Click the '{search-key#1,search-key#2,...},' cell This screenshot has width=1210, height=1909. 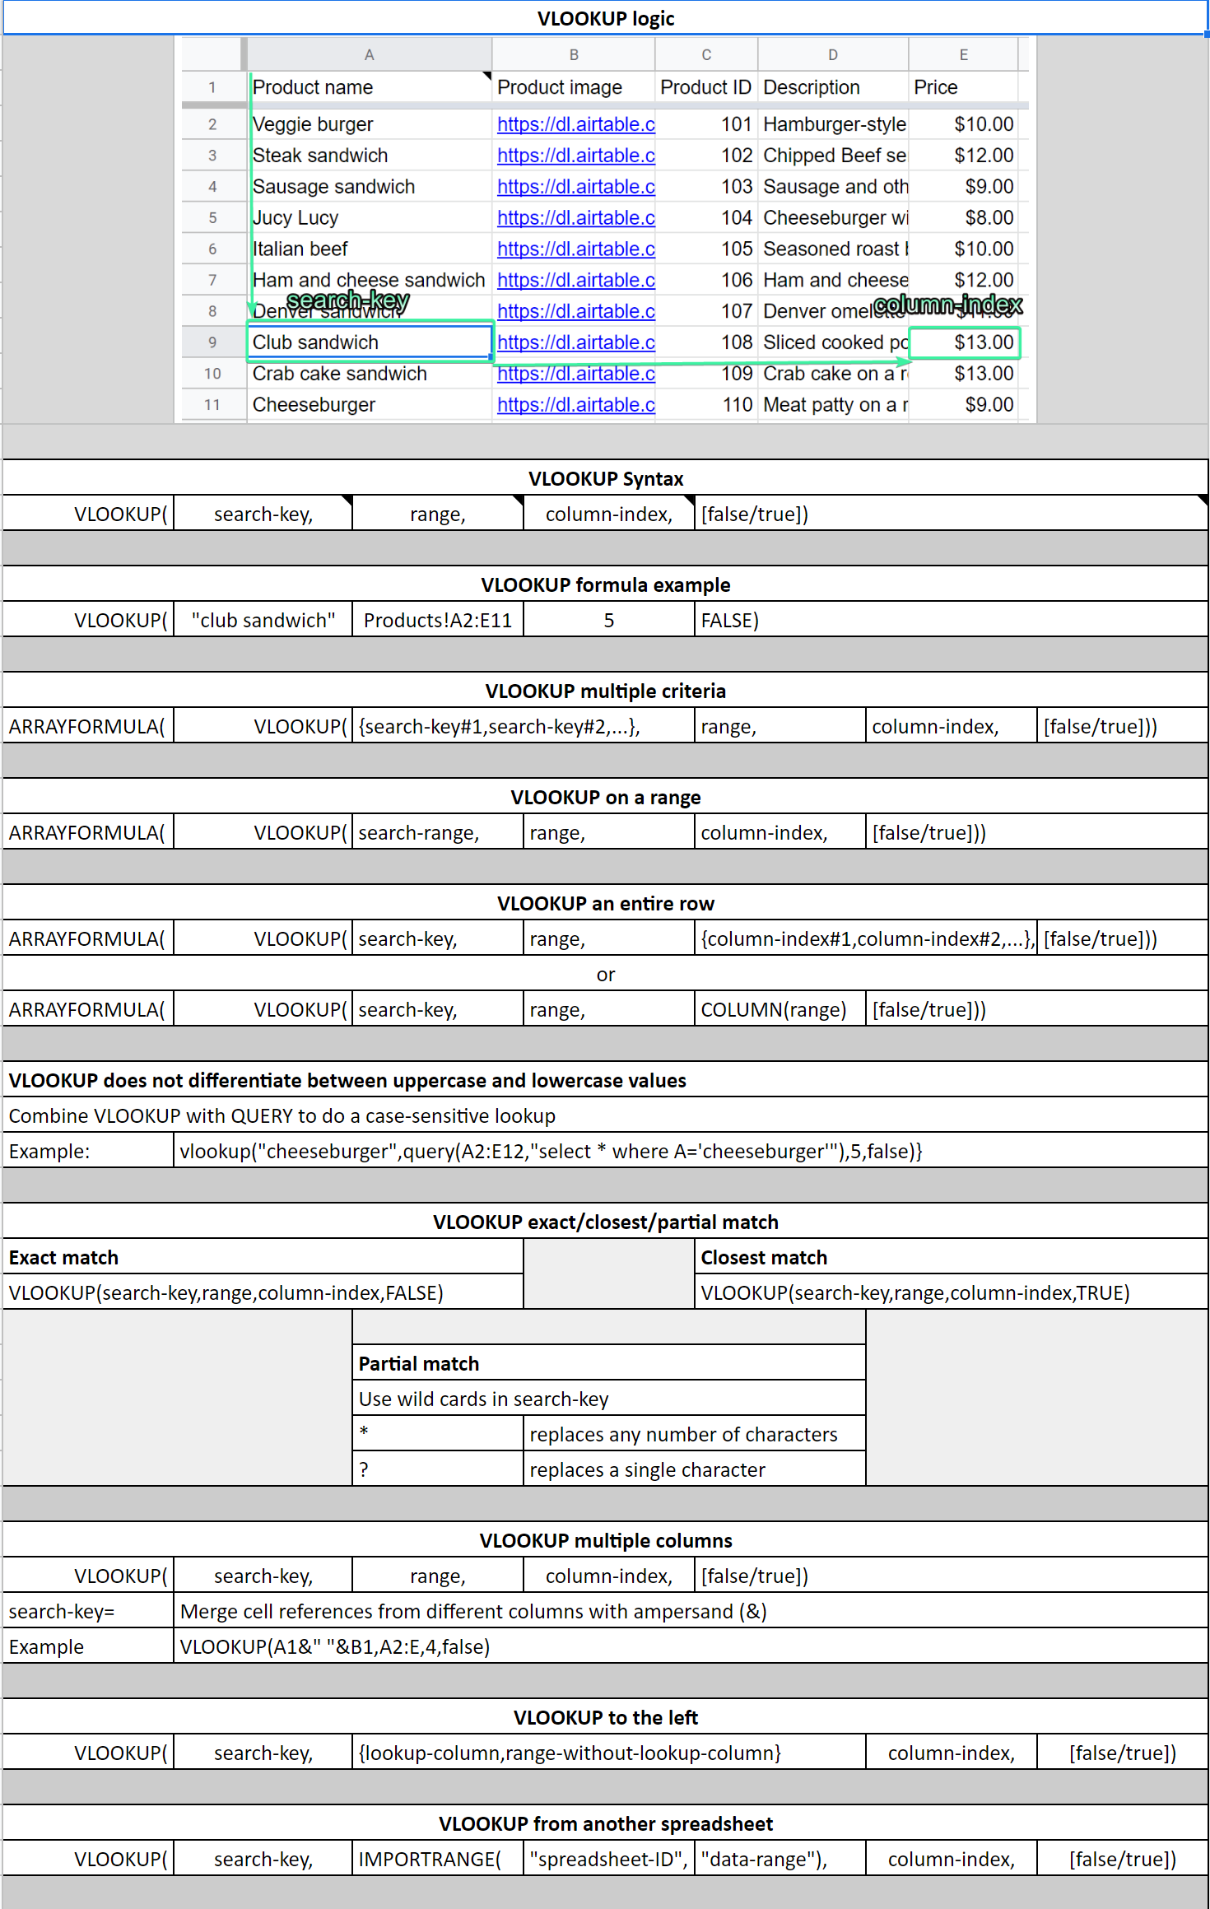pyautogui.click(x=524, y=726)
